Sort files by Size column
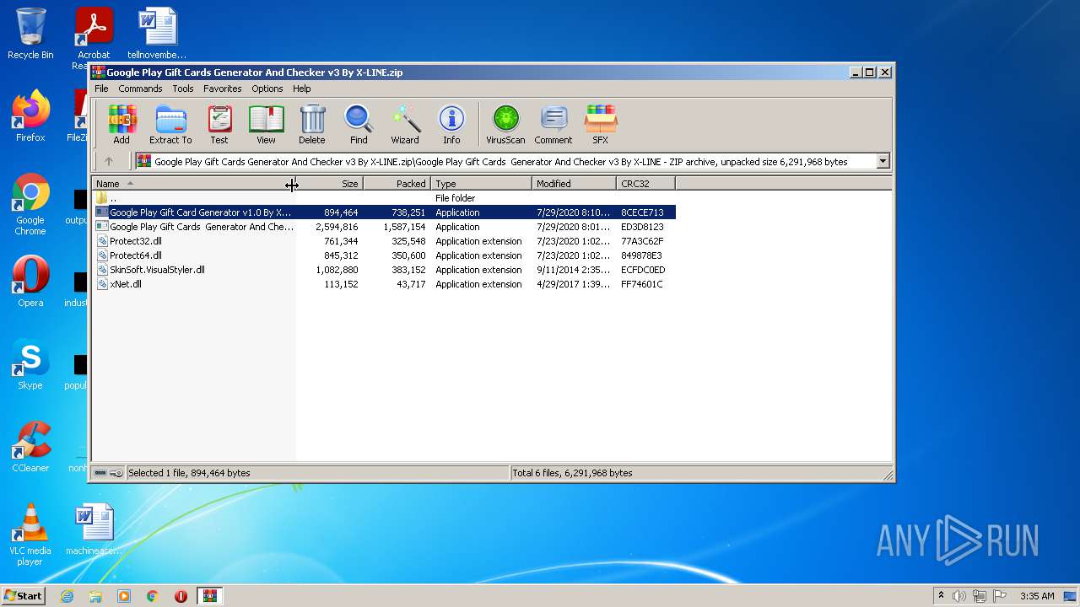This screenshot has height=607, width=1080. (x=329, y=183)
